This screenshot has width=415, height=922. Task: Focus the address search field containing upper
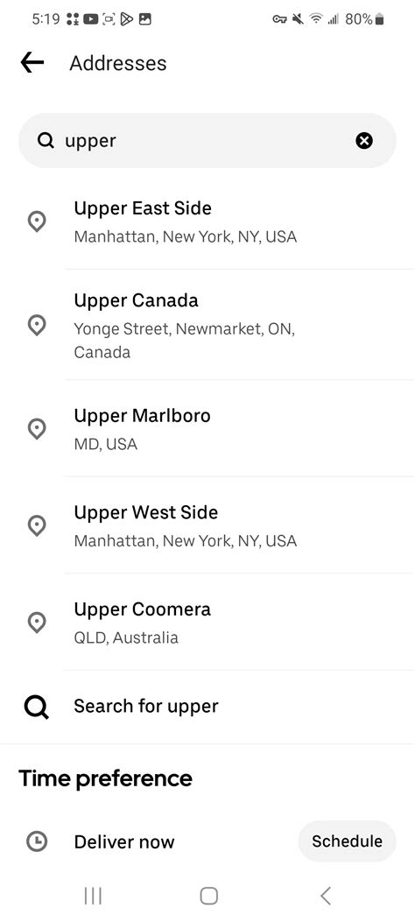207,141
